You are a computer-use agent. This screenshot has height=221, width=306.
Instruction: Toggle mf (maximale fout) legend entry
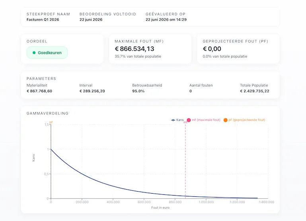pyautogui.click(x=204, y=120)
